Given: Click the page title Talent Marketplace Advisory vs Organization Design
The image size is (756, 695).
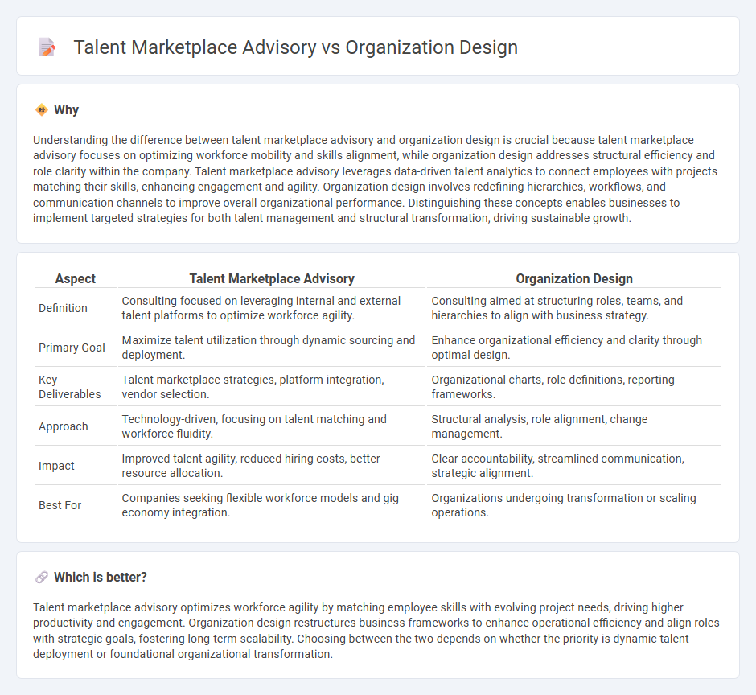Looking at the screenshot, I should tap(295, 47).
